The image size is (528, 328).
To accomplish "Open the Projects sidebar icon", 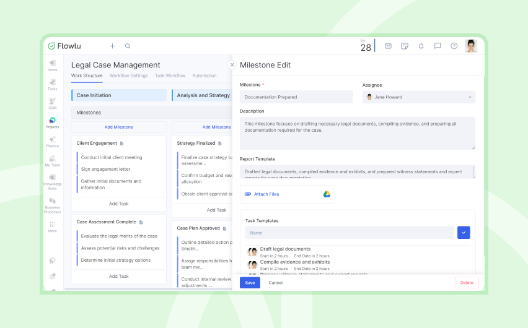I will 52,123.
